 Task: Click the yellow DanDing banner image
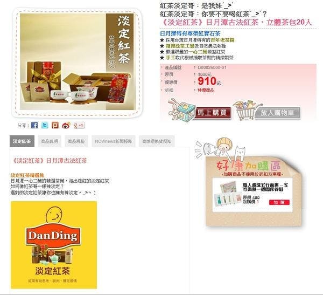[x=54, y=245]
